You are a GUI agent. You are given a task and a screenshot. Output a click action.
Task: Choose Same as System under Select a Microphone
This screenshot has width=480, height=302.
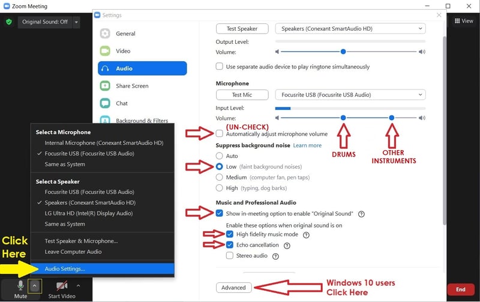65,164
